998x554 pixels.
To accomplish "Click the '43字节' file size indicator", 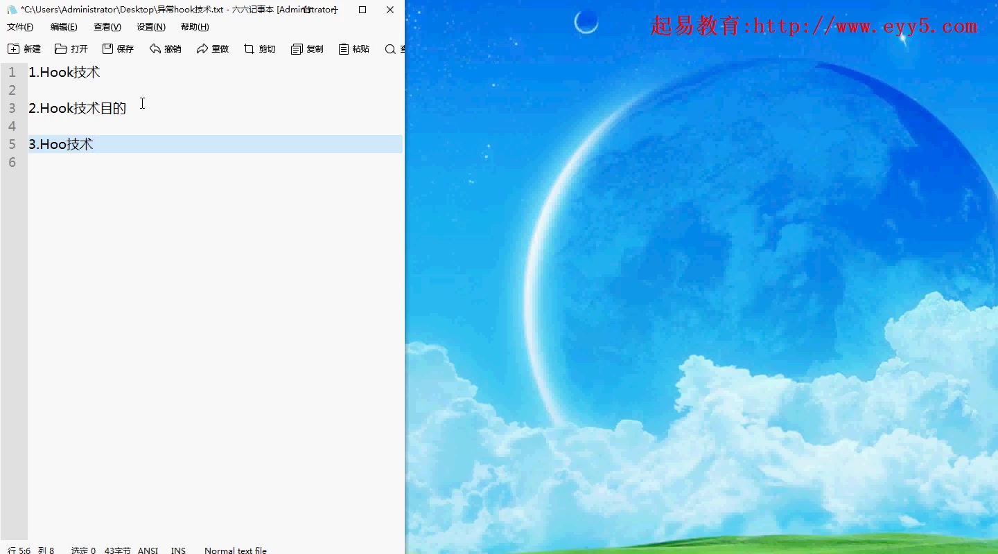I will click(x=117, y=551).
